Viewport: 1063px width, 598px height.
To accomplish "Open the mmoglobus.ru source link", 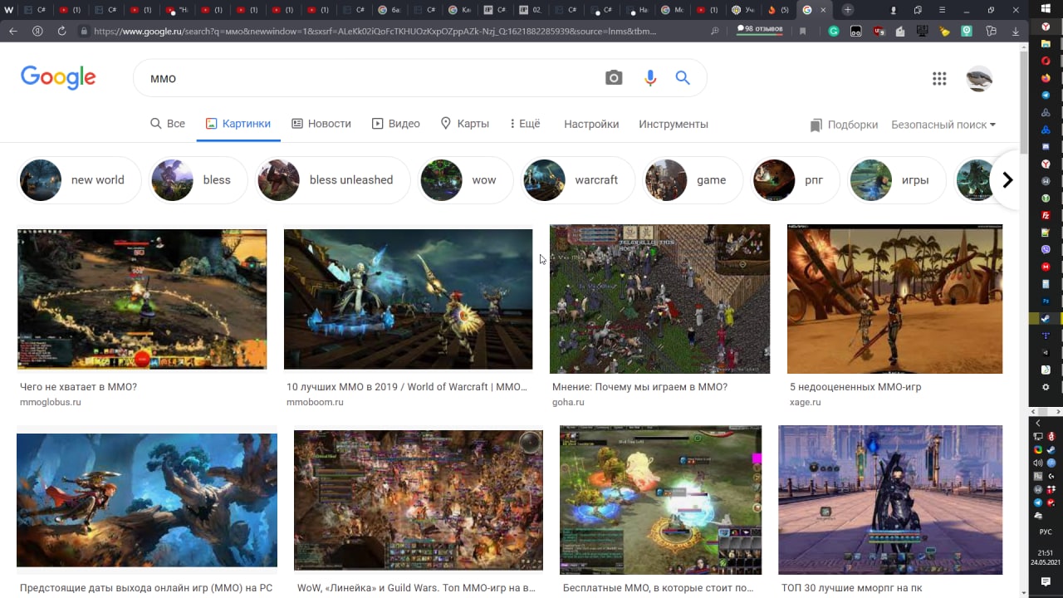I will (x=51, y=402).
